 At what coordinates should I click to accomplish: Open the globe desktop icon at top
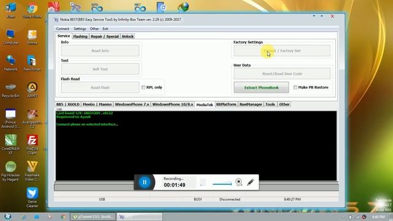(183, 7)
